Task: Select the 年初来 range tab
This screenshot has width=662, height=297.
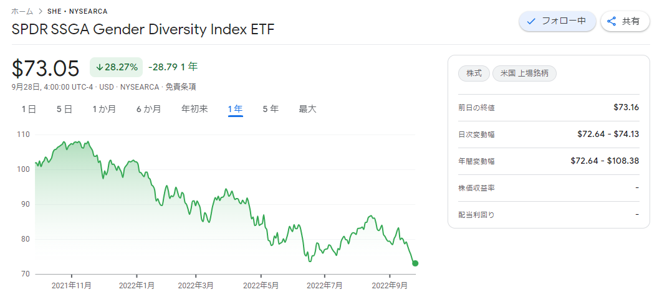Action: click(194, 109)
